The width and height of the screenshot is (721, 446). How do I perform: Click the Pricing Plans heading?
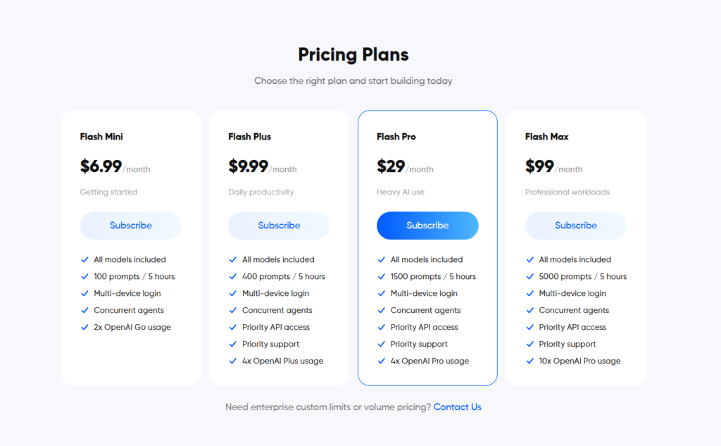[x=353, y=54]
